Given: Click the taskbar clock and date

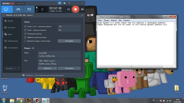Looking at the screenshot, I should click(x=177, y=101).
